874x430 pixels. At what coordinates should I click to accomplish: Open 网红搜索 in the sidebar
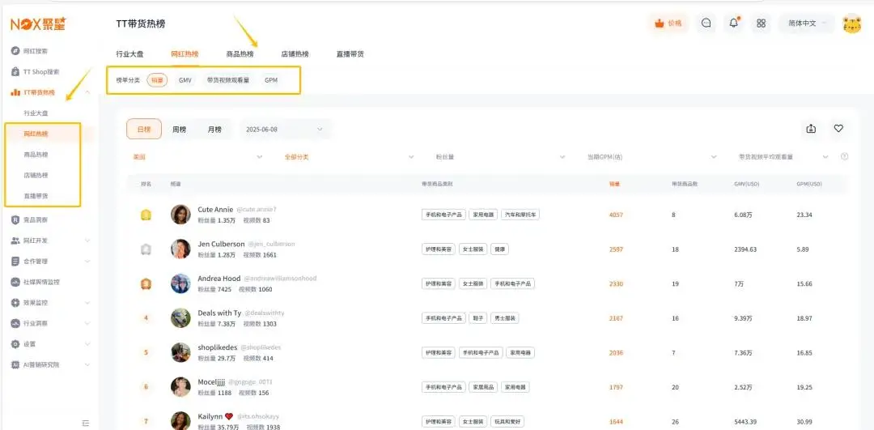pos(36,51)
